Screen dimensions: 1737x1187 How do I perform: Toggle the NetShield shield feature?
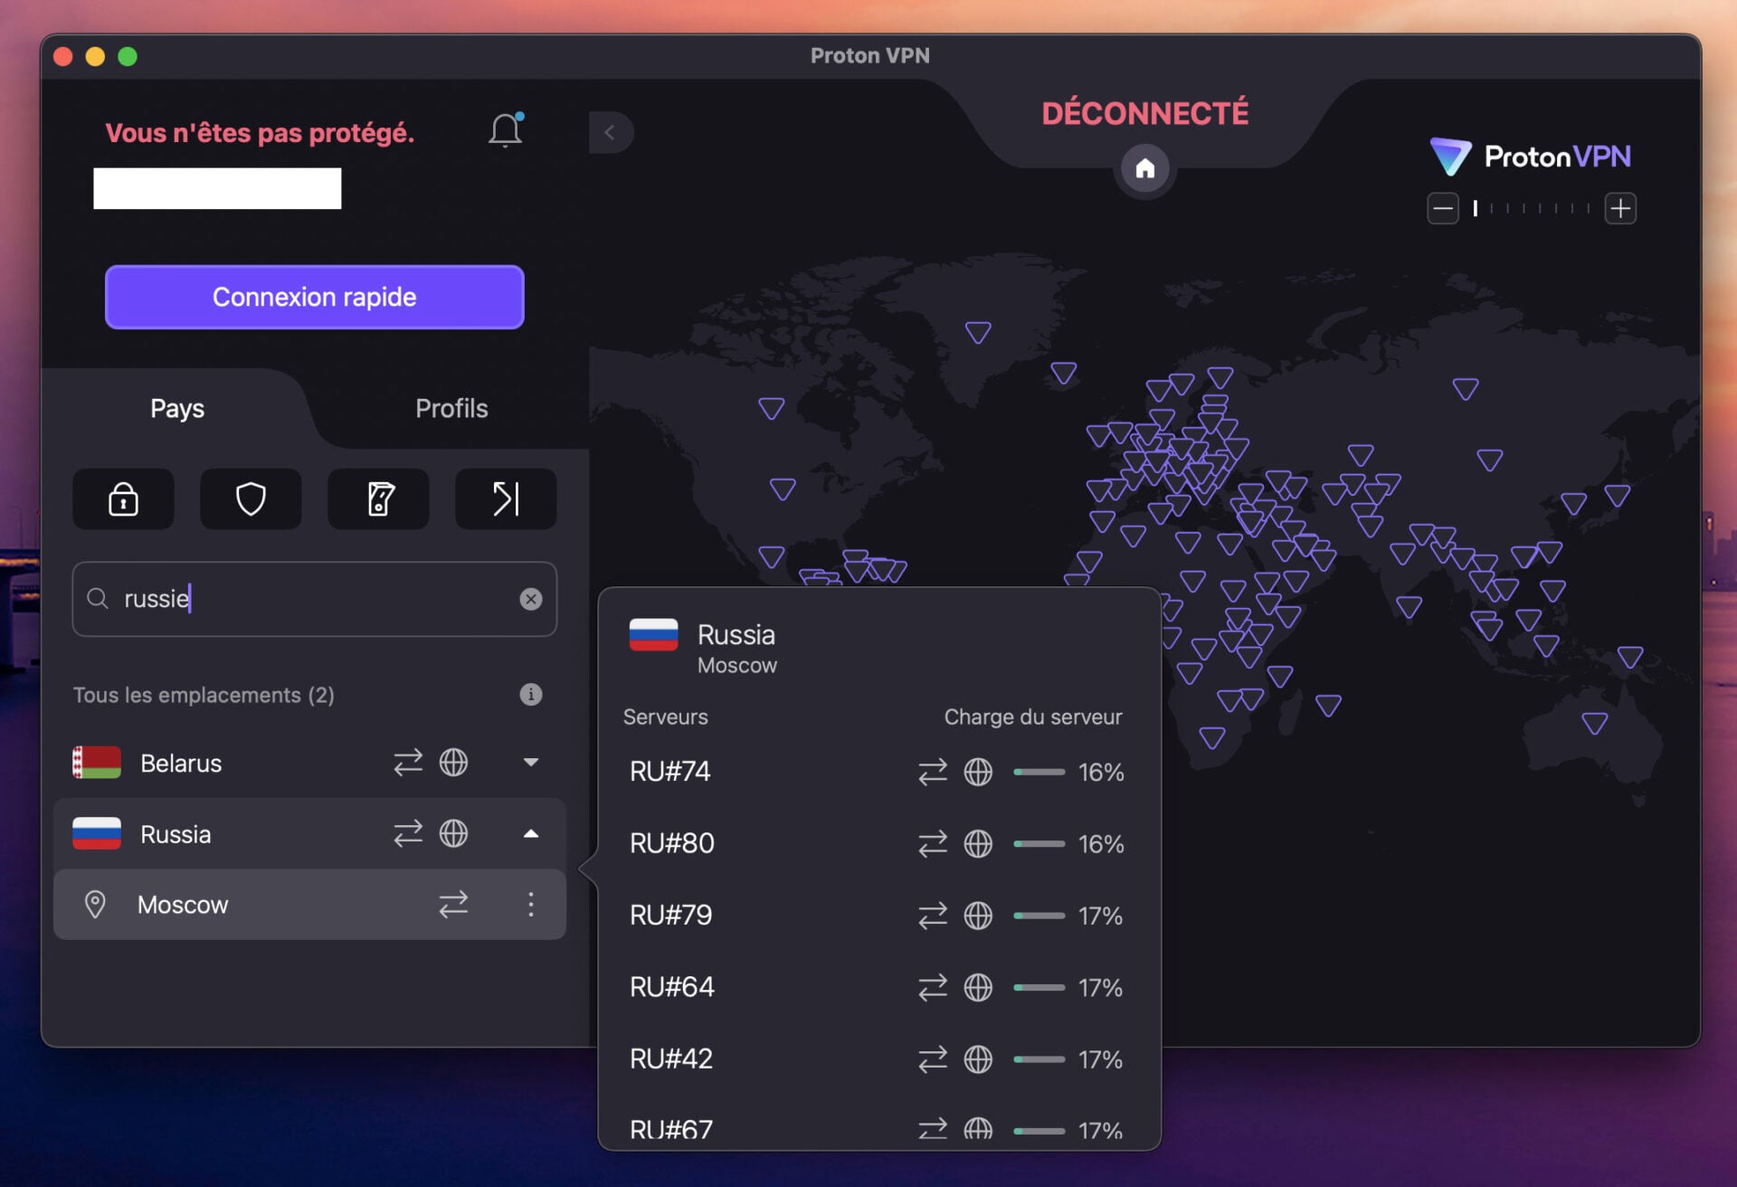(251, 499)
